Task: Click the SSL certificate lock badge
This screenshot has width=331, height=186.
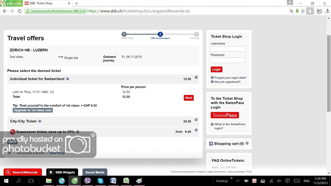Action: (x=56, y=11)
